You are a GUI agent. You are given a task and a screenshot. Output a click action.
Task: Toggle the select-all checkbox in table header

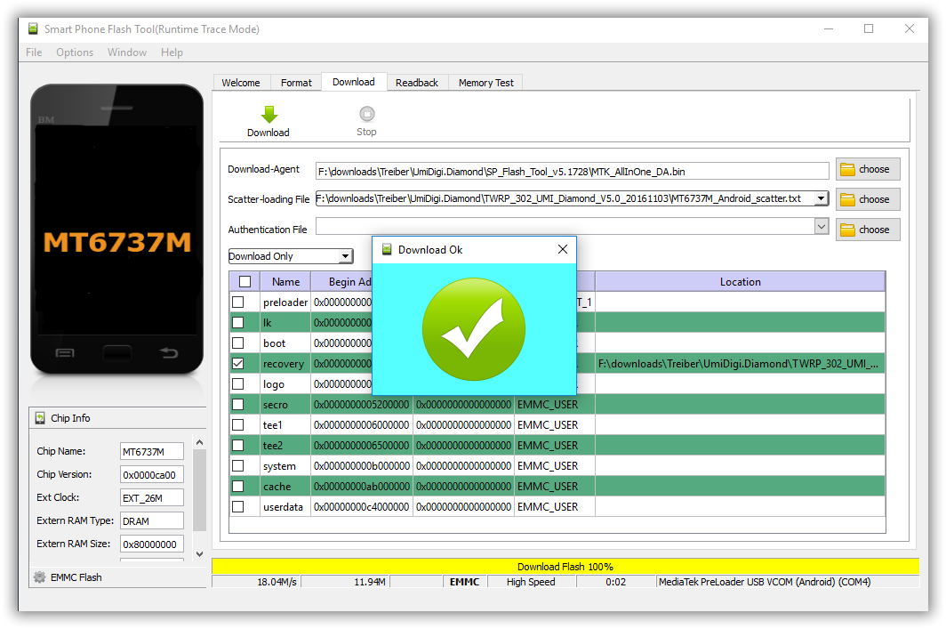point(245,282)
